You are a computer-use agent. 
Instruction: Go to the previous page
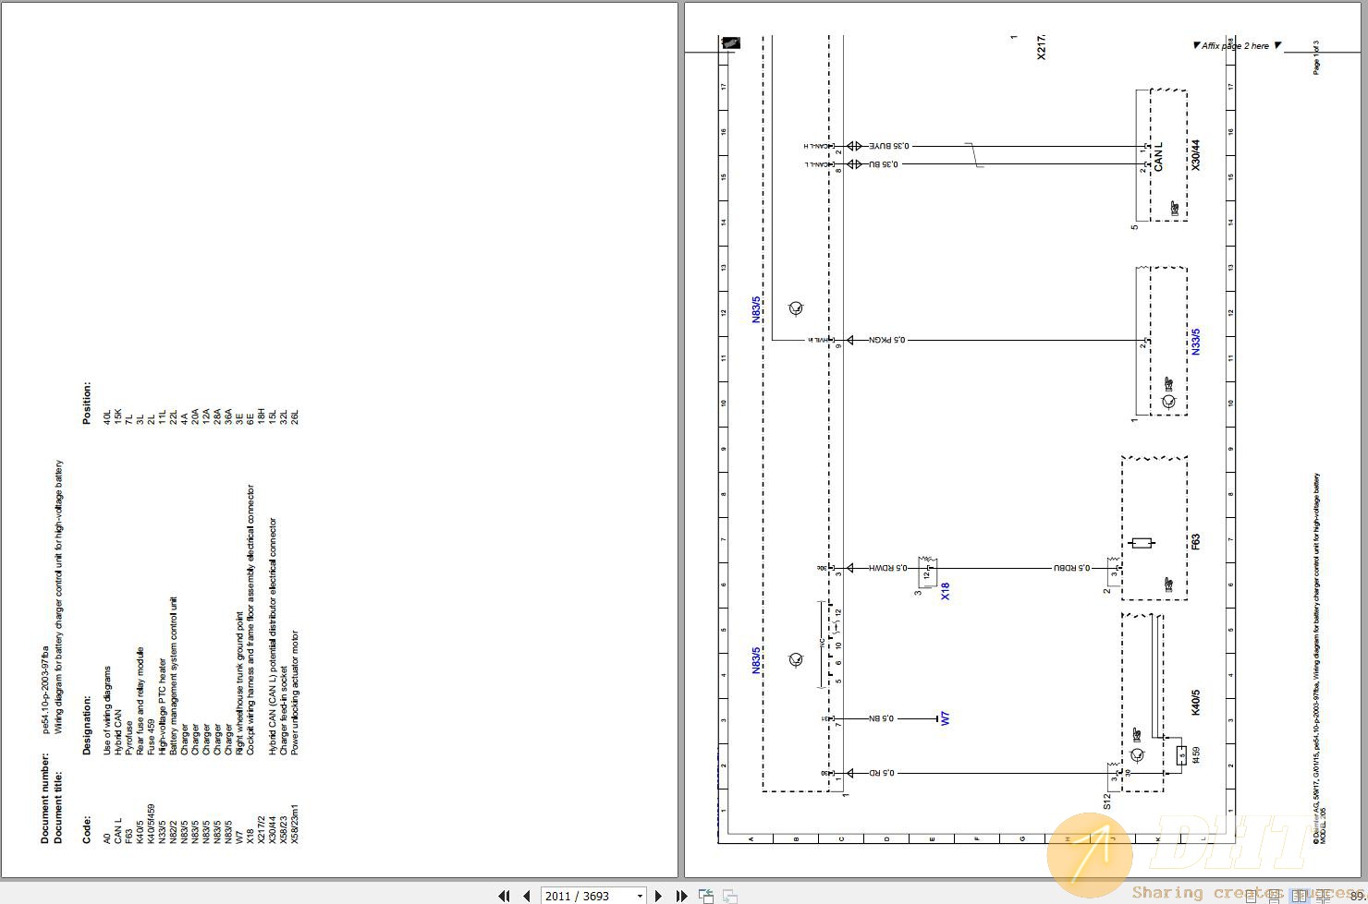[x=527, y=895]
